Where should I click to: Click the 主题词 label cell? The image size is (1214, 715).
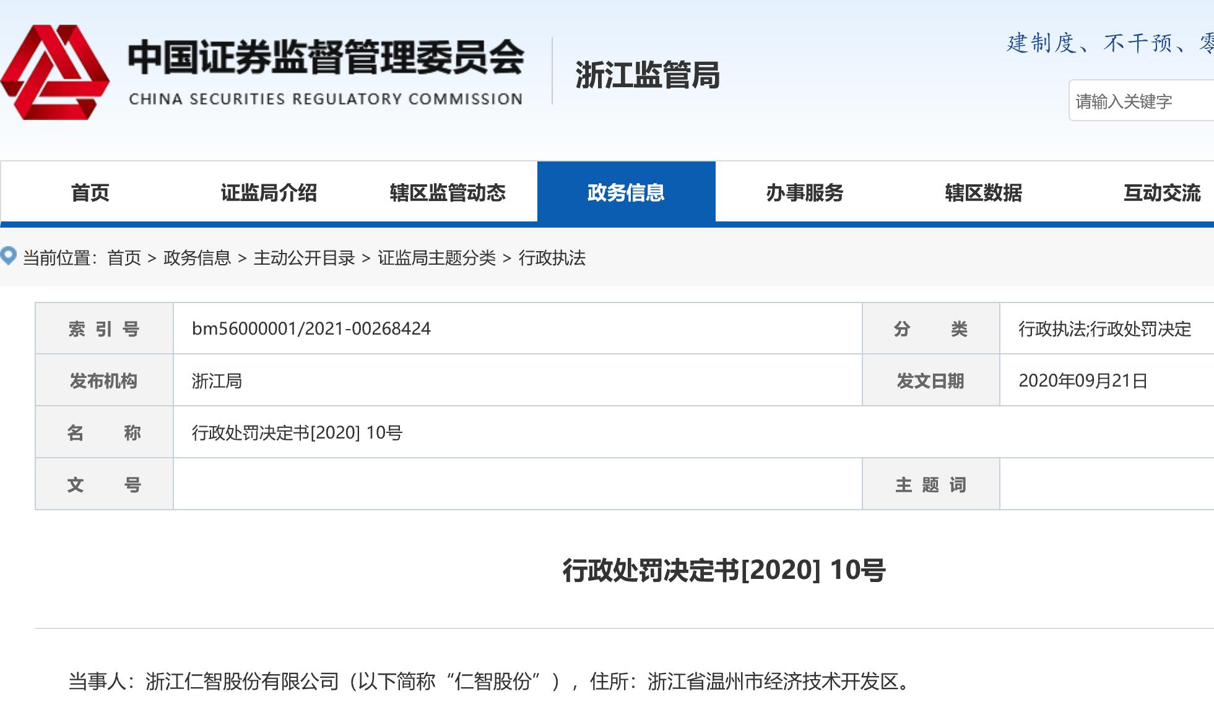[931, 484]
